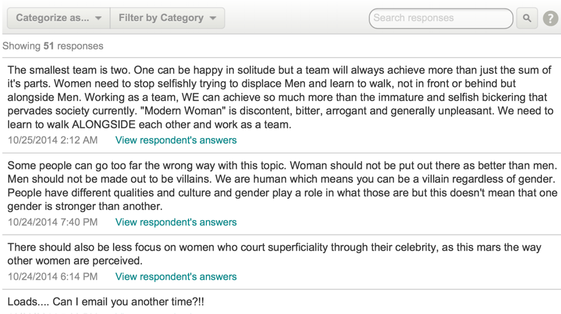Click the capitalized word ALONGSIDE in first response
The width and height of the screenshot is (561, 314).
(x=104, y=124)
